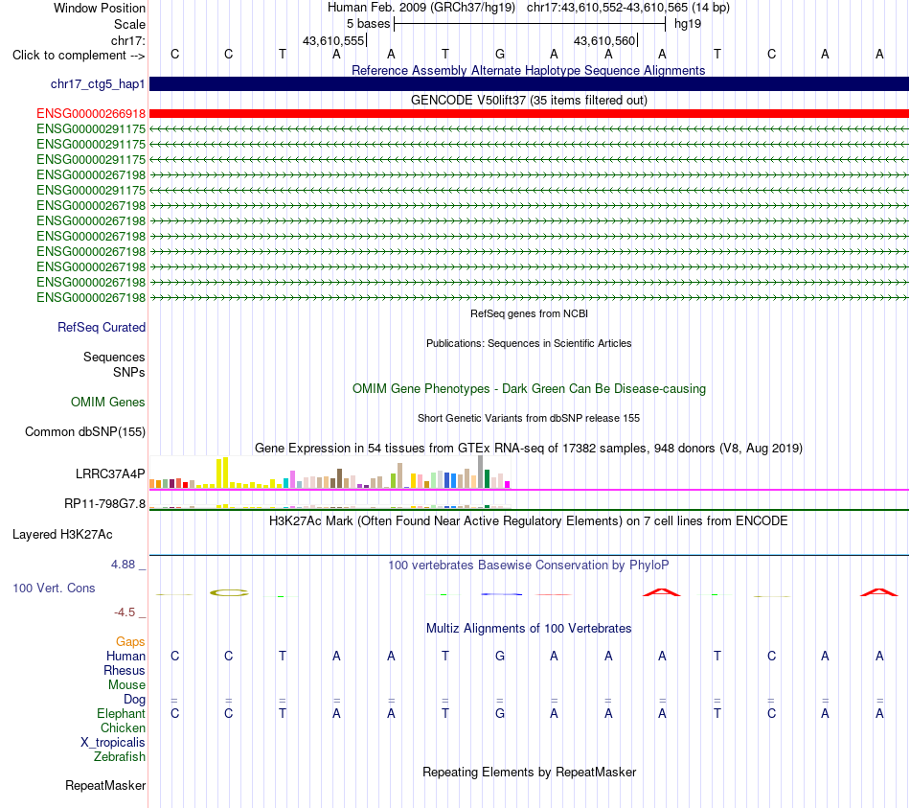Click the Chicken species label
This screenshot has height=808, width=910.
pos(123,727)
